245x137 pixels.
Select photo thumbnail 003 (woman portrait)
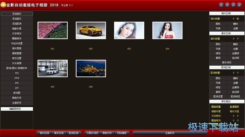129,30
